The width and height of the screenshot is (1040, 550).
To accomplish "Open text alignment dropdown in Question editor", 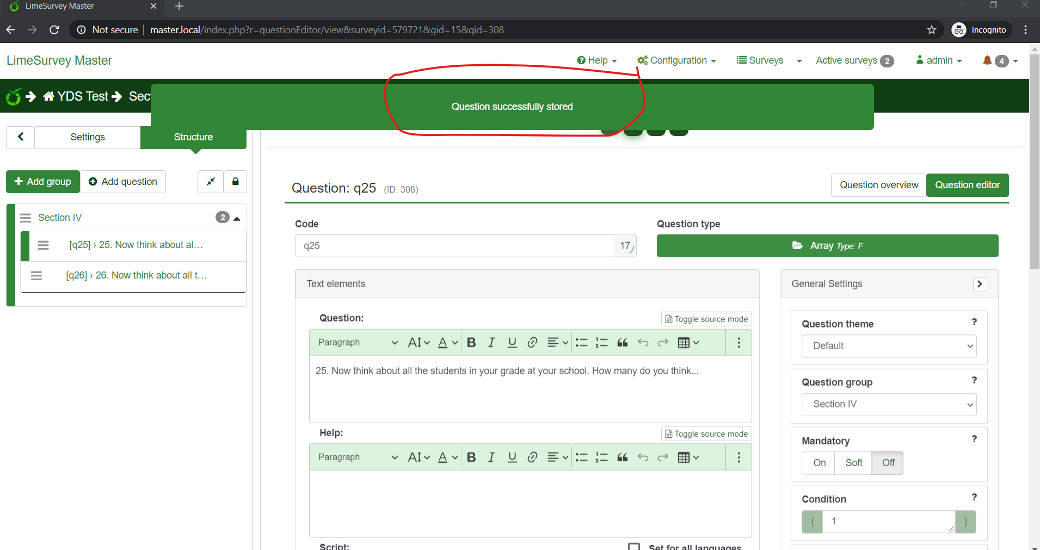I will pos(557,342).
